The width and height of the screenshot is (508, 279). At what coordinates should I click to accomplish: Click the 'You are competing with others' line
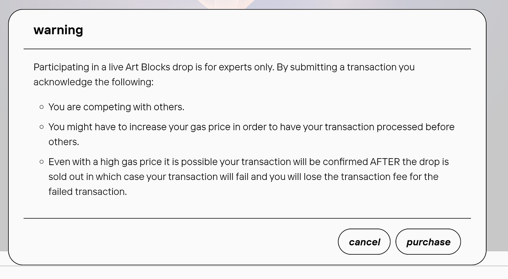[116, 107]
